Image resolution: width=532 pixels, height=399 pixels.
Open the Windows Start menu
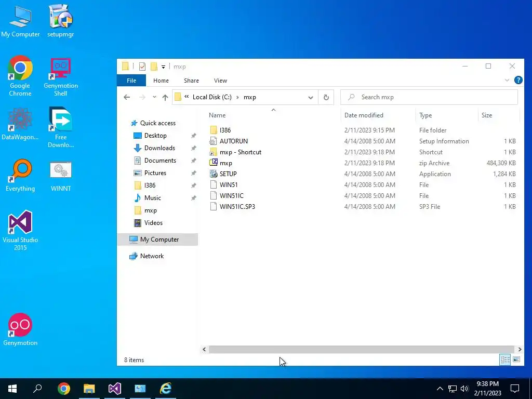[x=12, y=389]
